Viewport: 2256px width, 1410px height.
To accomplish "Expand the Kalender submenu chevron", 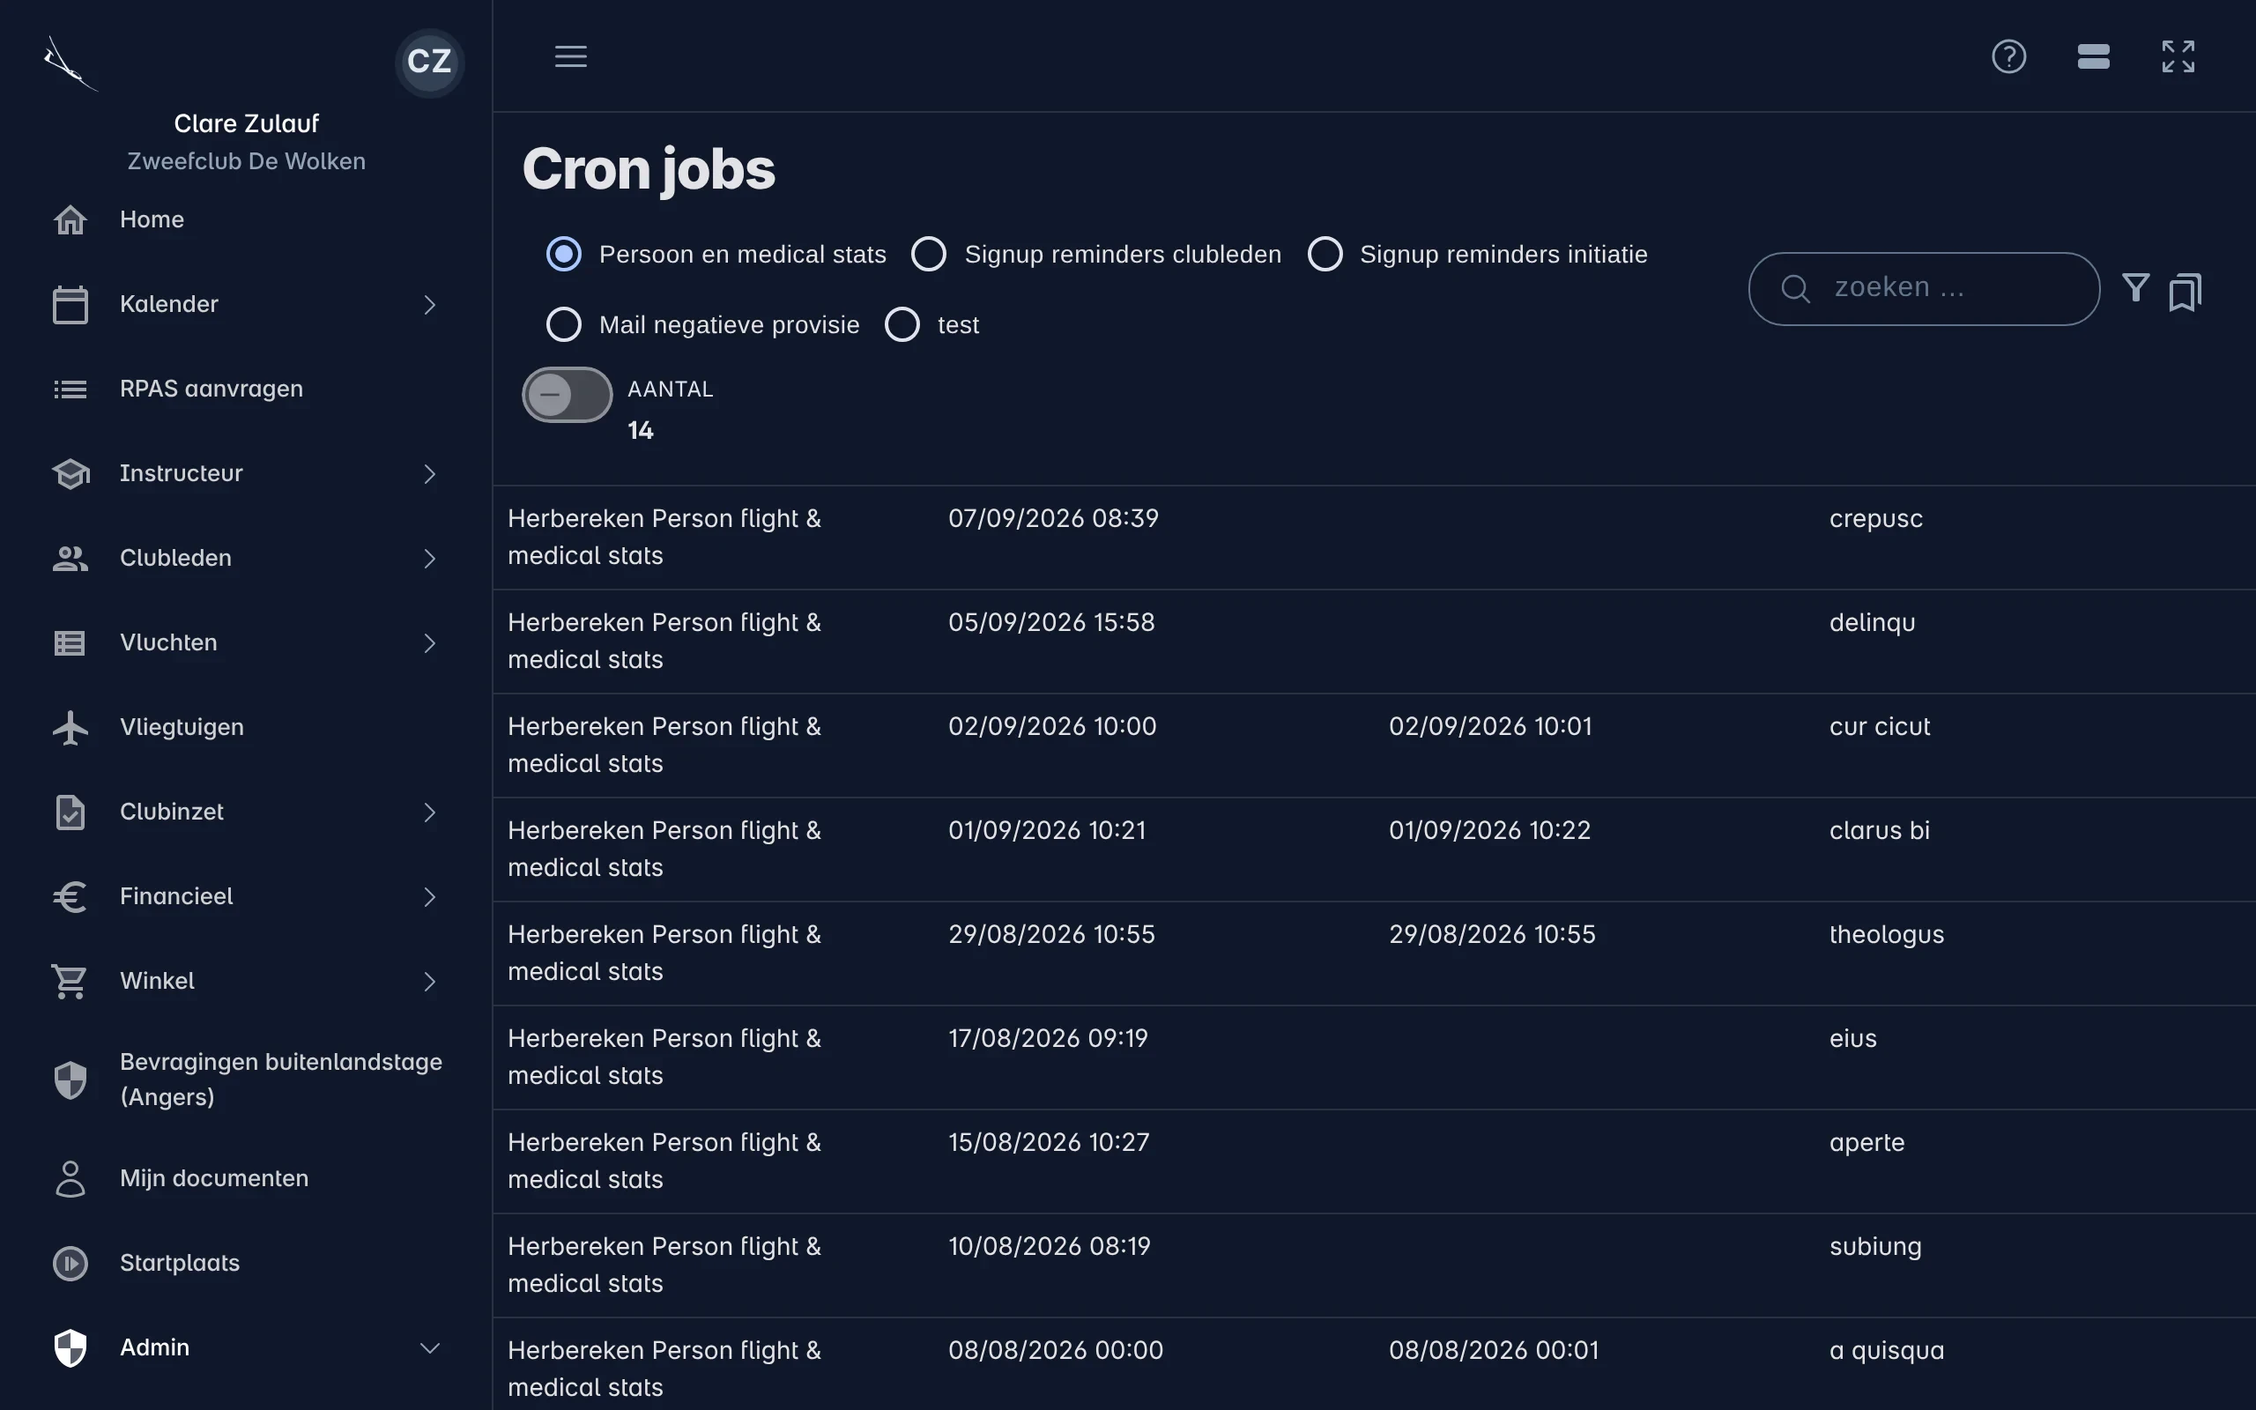I will pyautogui.click(x=430, y=305).
